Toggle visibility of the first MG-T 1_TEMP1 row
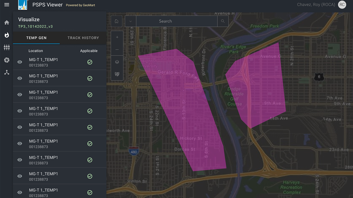 [20, 62]
